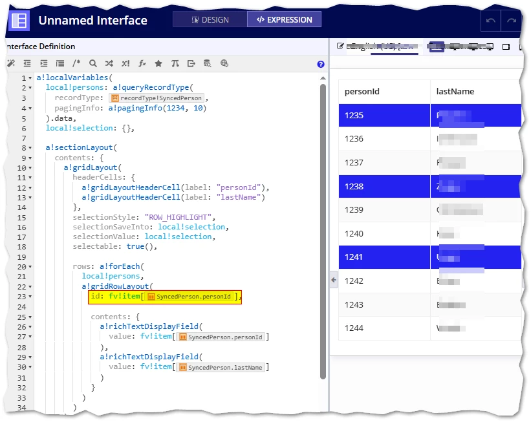Select grid row with personId 1240
This screenshot has height=422, width=531.
(x=429, y=233)
